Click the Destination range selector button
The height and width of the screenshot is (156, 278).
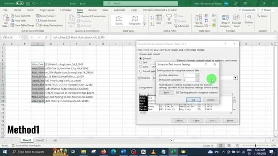235,78
